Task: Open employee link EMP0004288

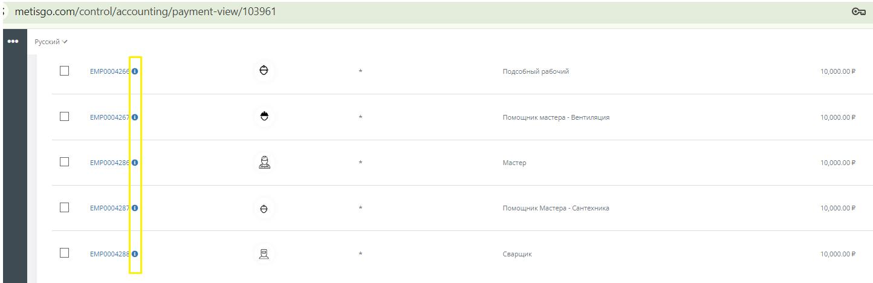Action: (110, 254)
